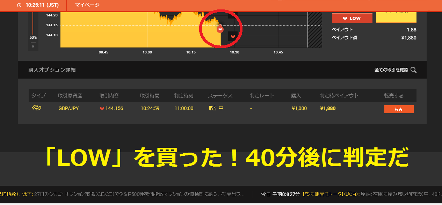The height and width of the screenshot is (205, 442).
Task: Click the red LOW trade button
Action: (352, 18)
